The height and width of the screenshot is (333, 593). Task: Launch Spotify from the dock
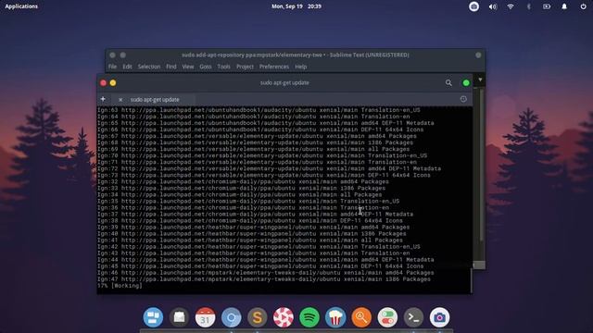tap(309, 317)
